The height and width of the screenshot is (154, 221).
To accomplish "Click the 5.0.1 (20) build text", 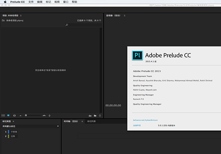I will pos(167,126).
